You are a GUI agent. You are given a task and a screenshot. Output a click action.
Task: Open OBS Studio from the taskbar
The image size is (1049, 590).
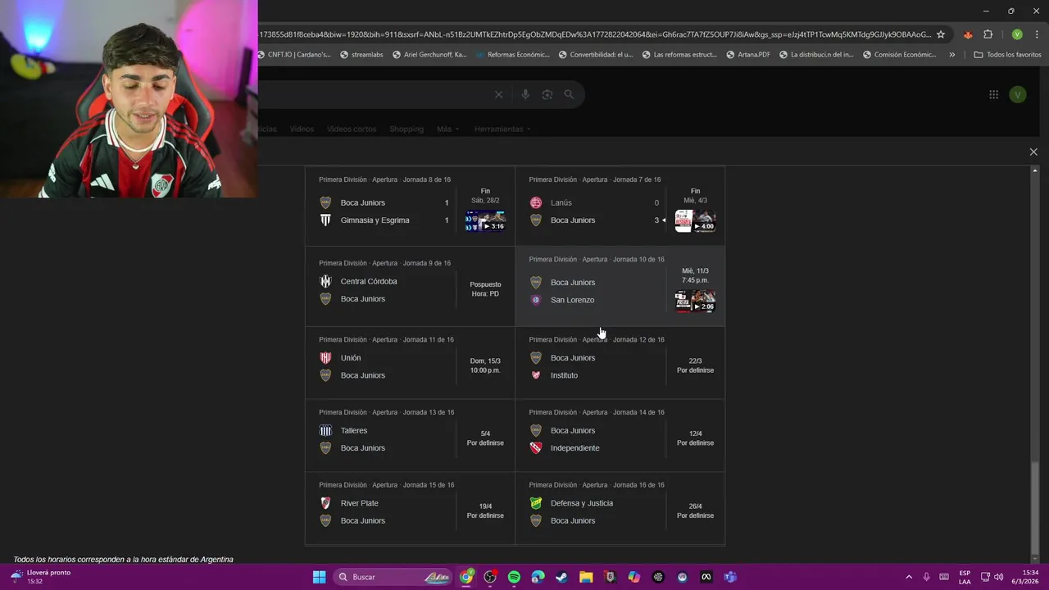490,577
